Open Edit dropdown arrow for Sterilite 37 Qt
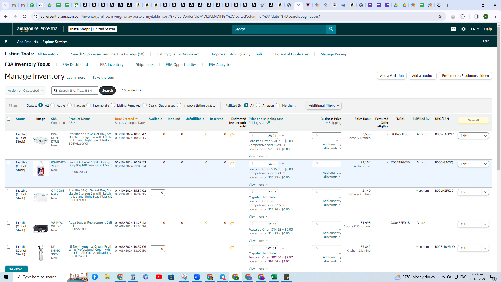This screenshot has width=501, height=282. coord(485,136)
